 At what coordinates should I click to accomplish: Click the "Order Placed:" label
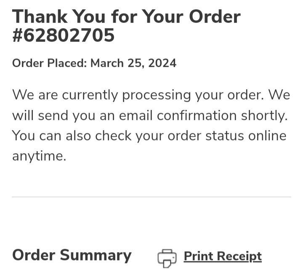click(x=50, y=63)
